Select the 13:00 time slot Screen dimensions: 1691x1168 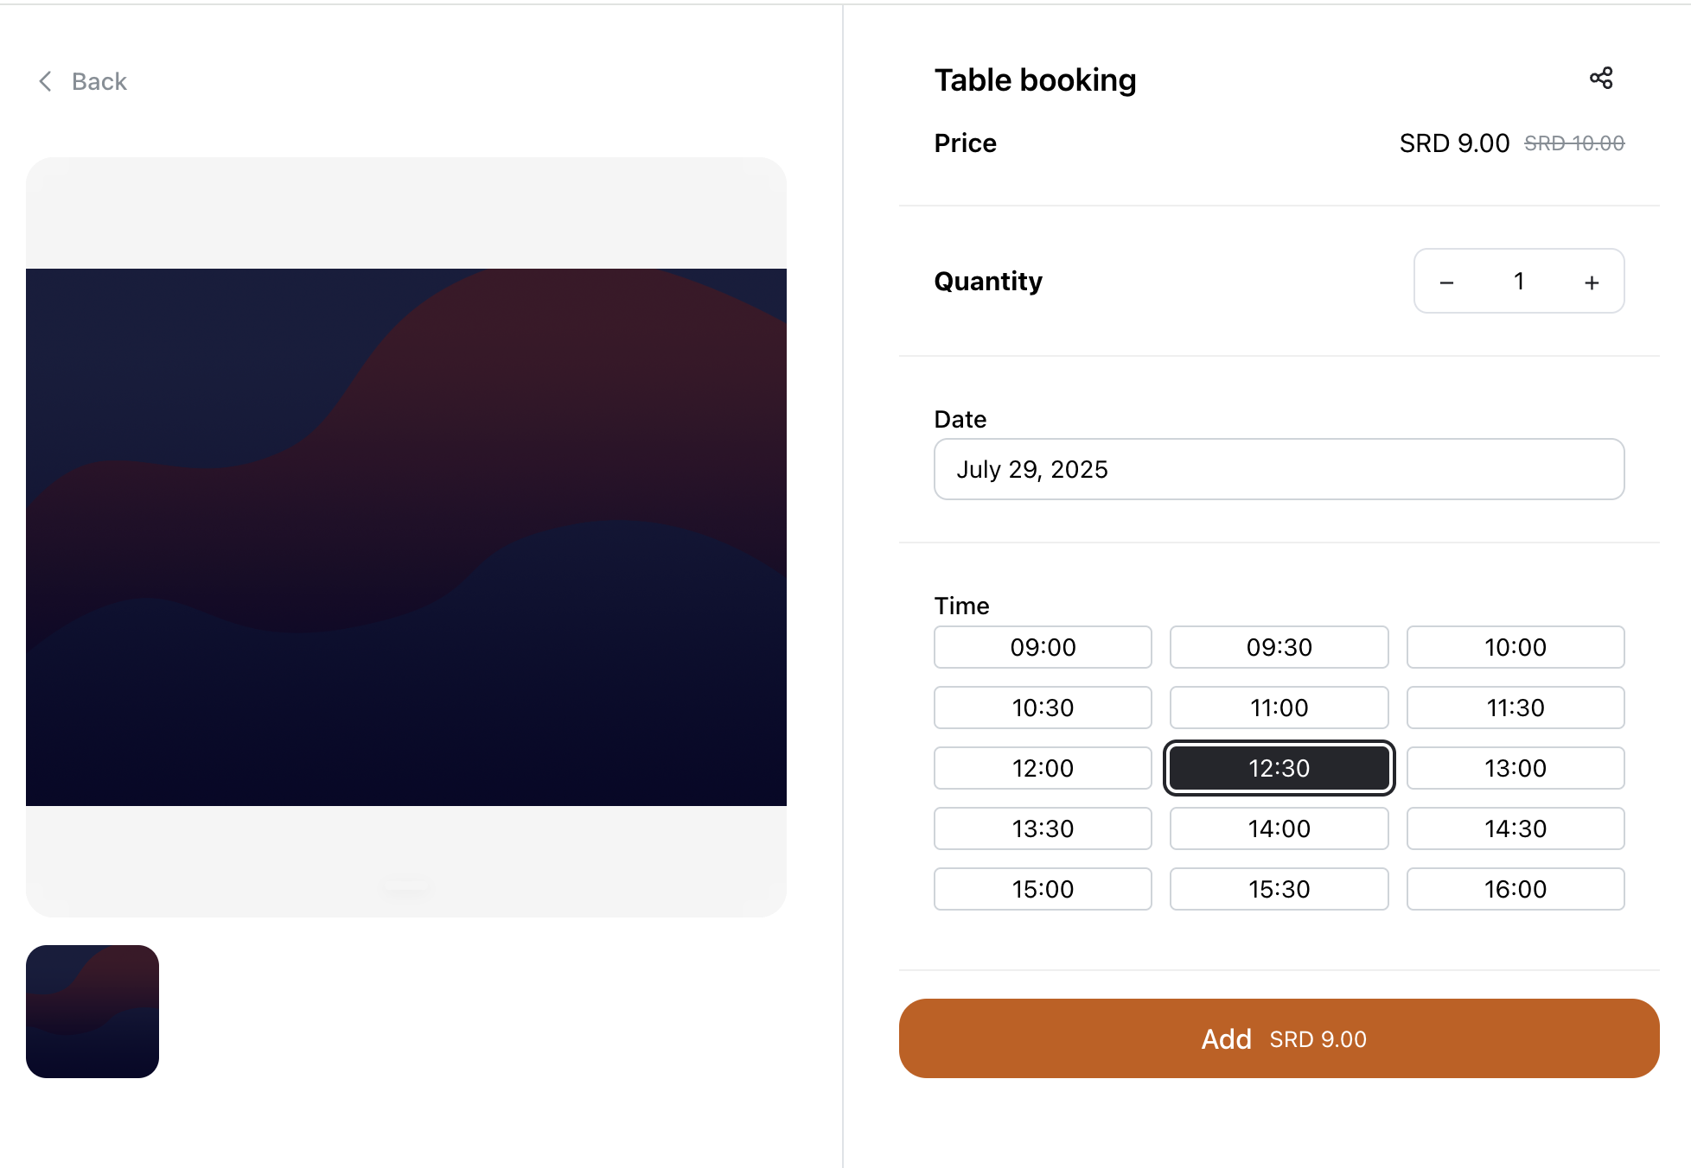pyautogui.click(x=1515, y=768)
